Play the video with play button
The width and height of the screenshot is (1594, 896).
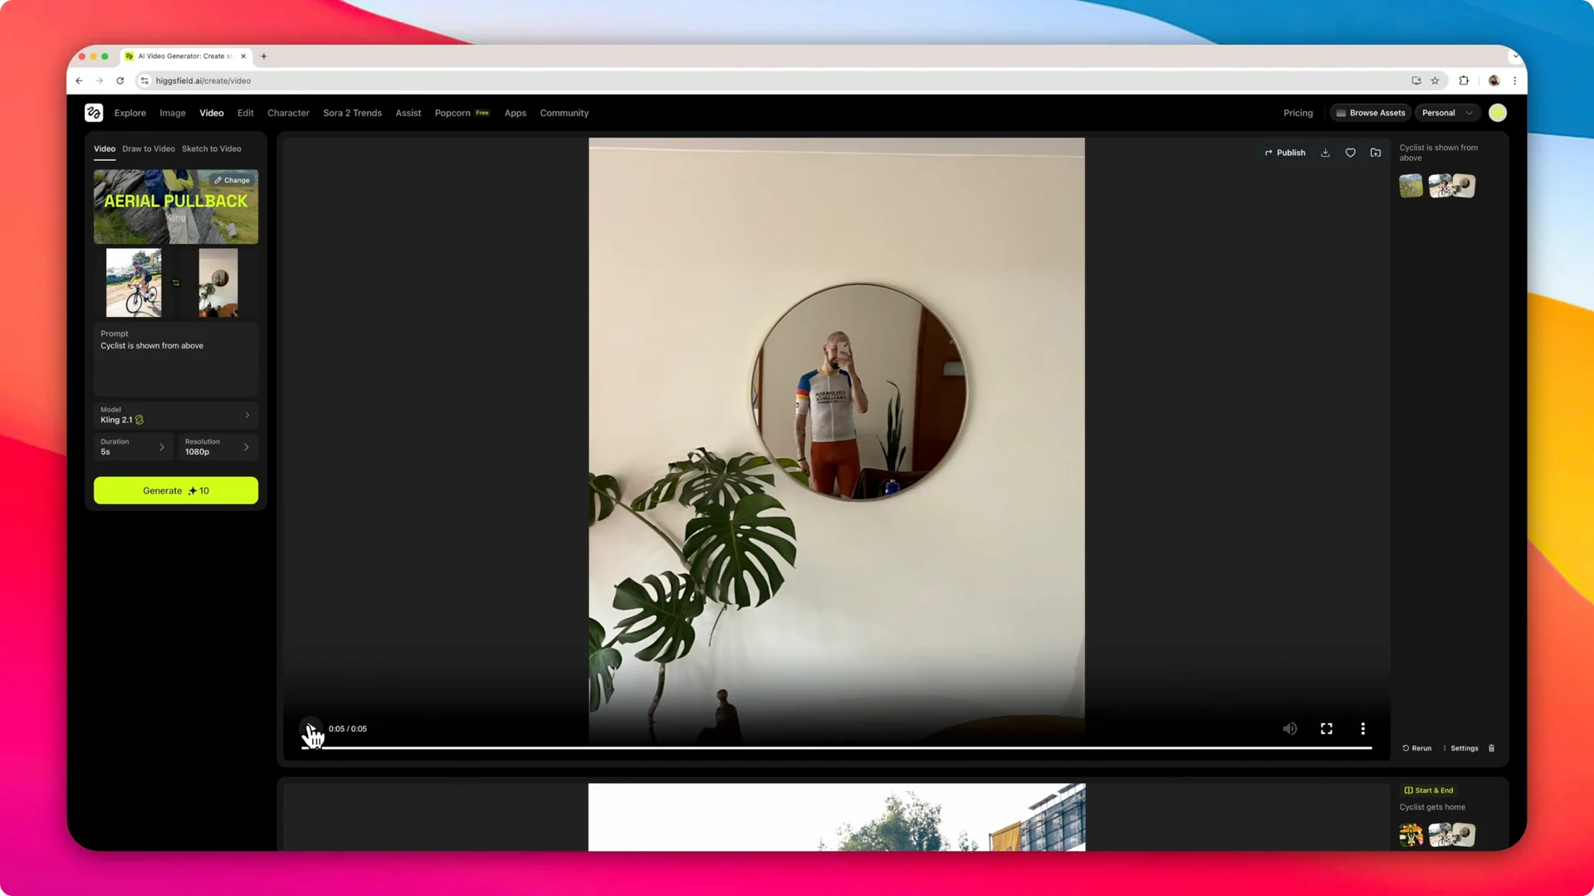point(310,729)
